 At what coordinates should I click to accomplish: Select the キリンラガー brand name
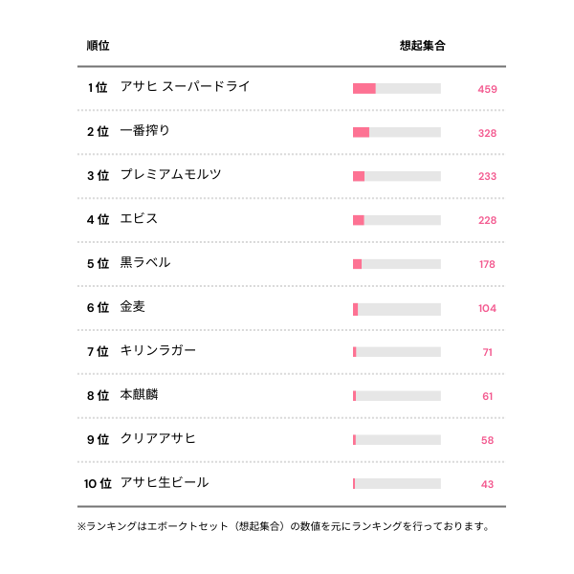point(159,351)
